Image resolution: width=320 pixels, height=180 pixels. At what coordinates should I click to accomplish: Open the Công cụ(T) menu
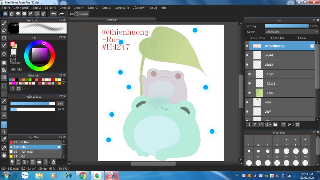pyautogui.click(x=122, y=8)
